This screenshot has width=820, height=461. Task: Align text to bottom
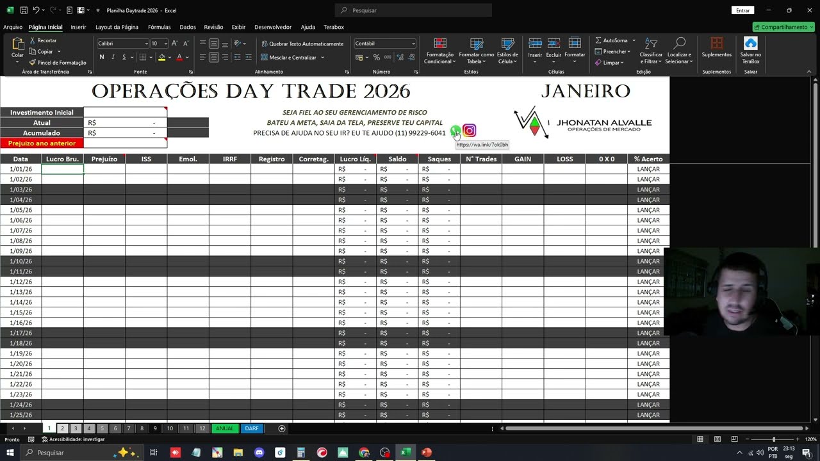[x=225, y=44]
